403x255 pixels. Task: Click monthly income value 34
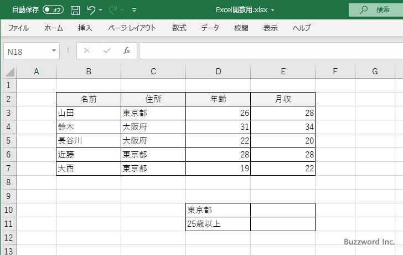pyautogui.click(x=283, y=127)
